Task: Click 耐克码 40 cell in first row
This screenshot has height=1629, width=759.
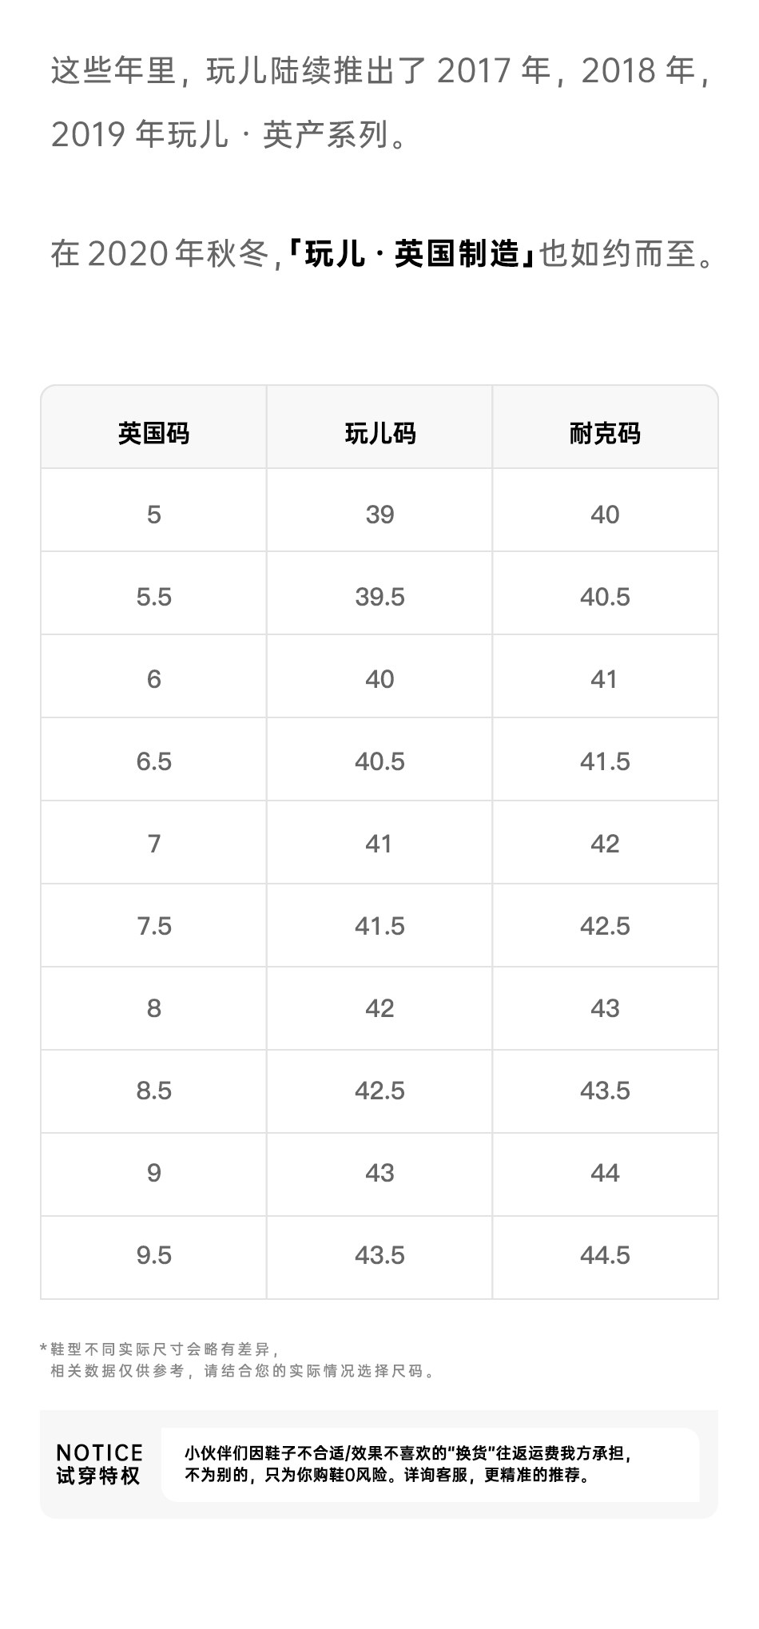Action: click(x=605, y=515)
